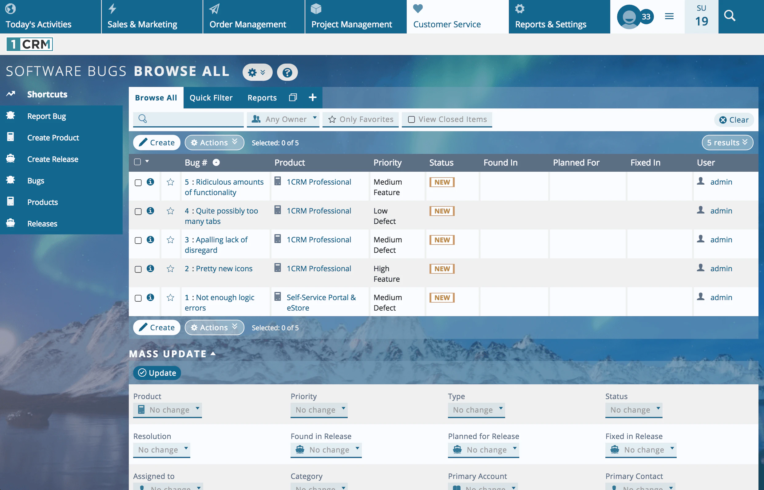Select the Browse All tab
The image size is (764, 490).
[156, 98]
